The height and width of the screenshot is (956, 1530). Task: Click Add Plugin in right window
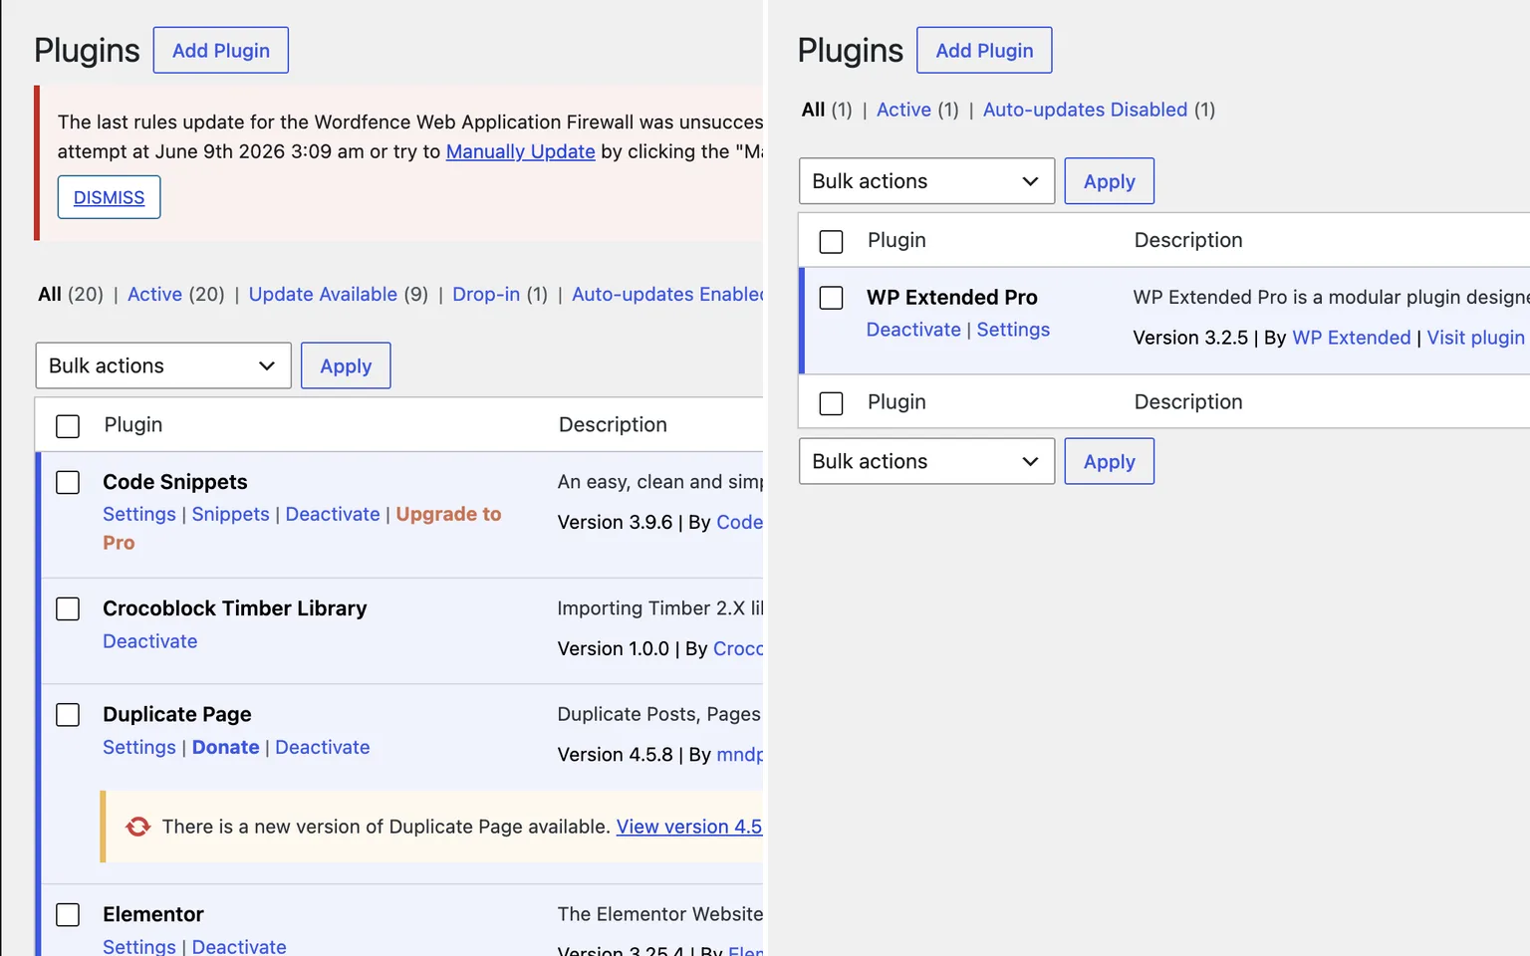[x=984, y=50]
